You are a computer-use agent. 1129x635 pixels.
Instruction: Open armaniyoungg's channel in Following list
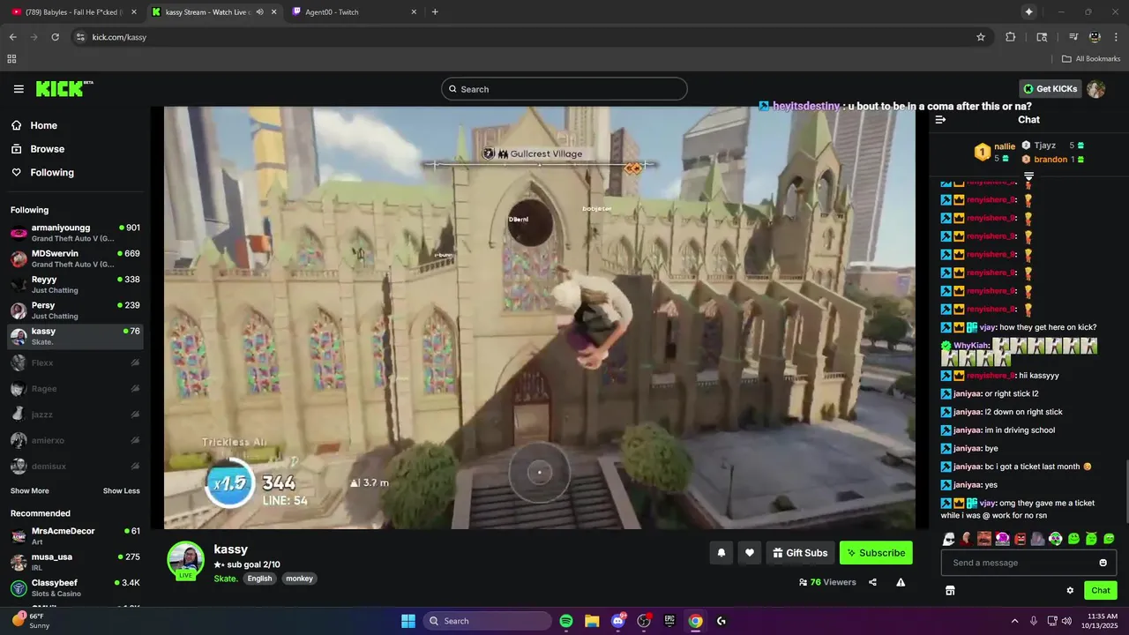[75, 233]
